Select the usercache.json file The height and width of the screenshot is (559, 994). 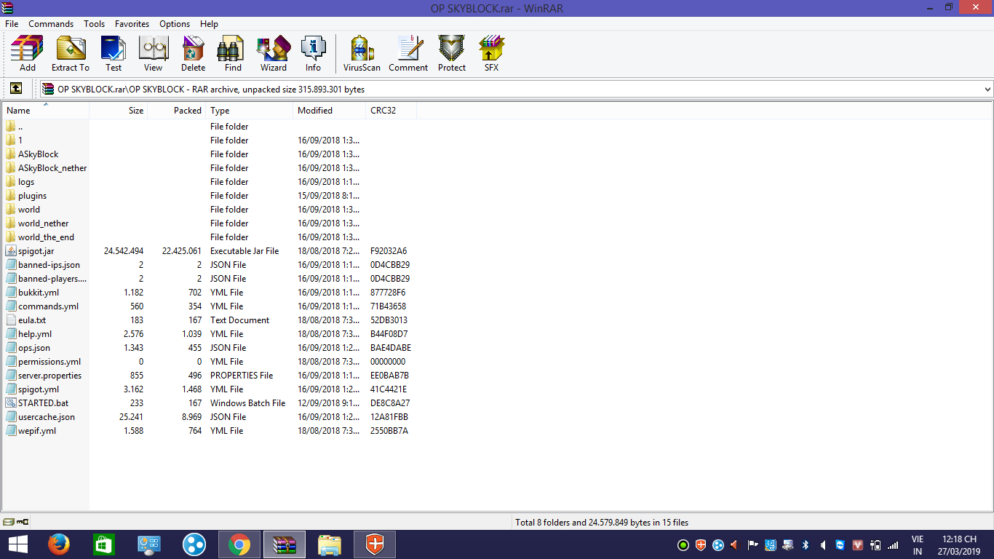[x=47, y=417]
